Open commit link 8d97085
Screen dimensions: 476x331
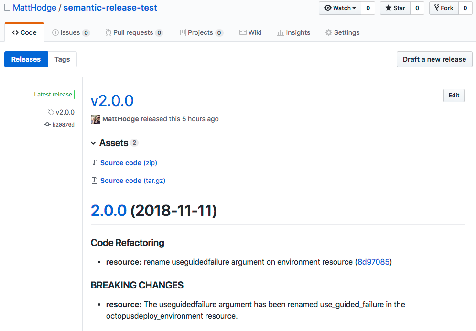373,262
